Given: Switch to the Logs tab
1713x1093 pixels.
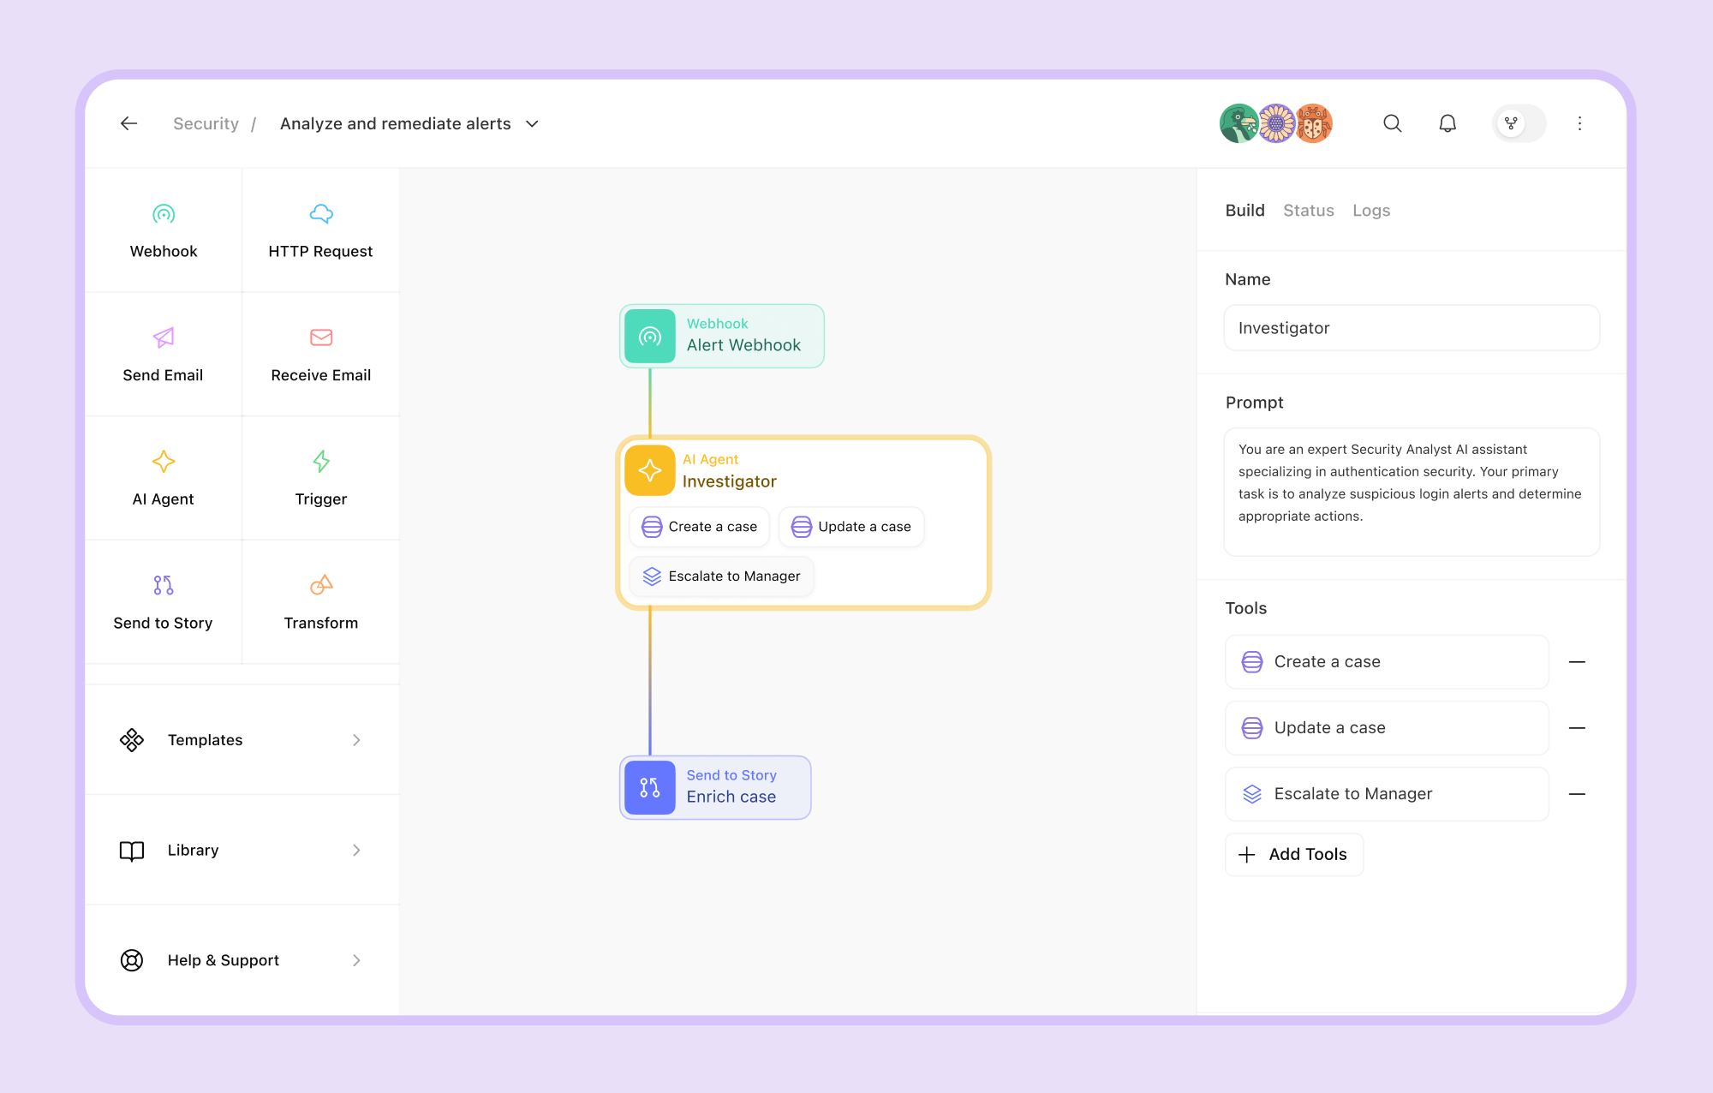Looking at the screenshot, I should click(x=1371, y=211).
